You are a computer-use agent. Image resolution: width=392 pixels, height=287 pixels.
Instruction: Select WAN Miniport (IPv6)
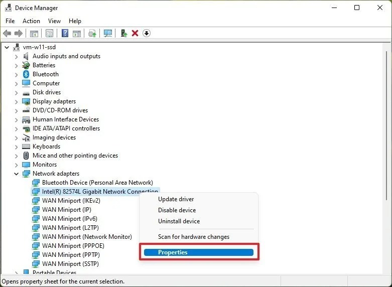pos(69,218)
